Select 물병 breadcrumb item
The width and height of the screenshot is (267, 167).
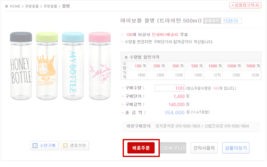pyautogui.click(x=66, y=6)
